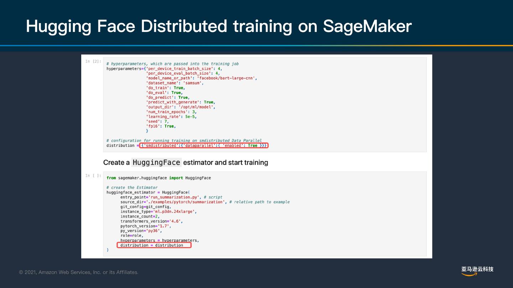Click the "hyperparameters = hyperparameters" argument line

[160, 240]
